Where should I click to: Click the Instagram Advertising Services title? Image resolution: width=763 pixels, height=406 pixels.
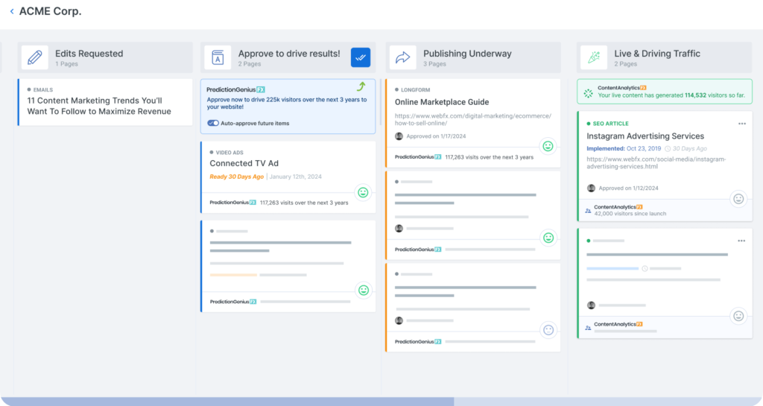pos(645,136)
